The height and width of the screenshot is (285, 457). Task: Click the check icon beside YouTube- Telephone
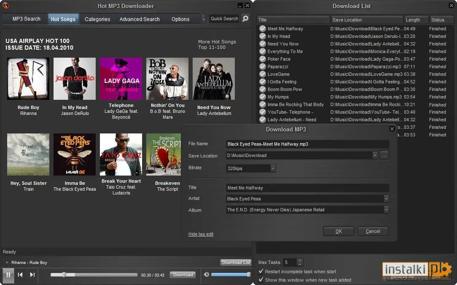[263, 112]
